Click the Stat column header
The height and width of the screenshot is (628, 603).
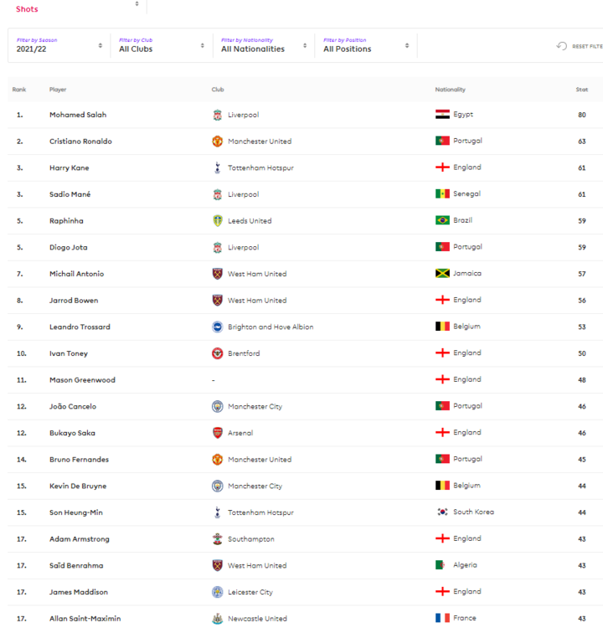pyautogui.click(x=582, y=90)
